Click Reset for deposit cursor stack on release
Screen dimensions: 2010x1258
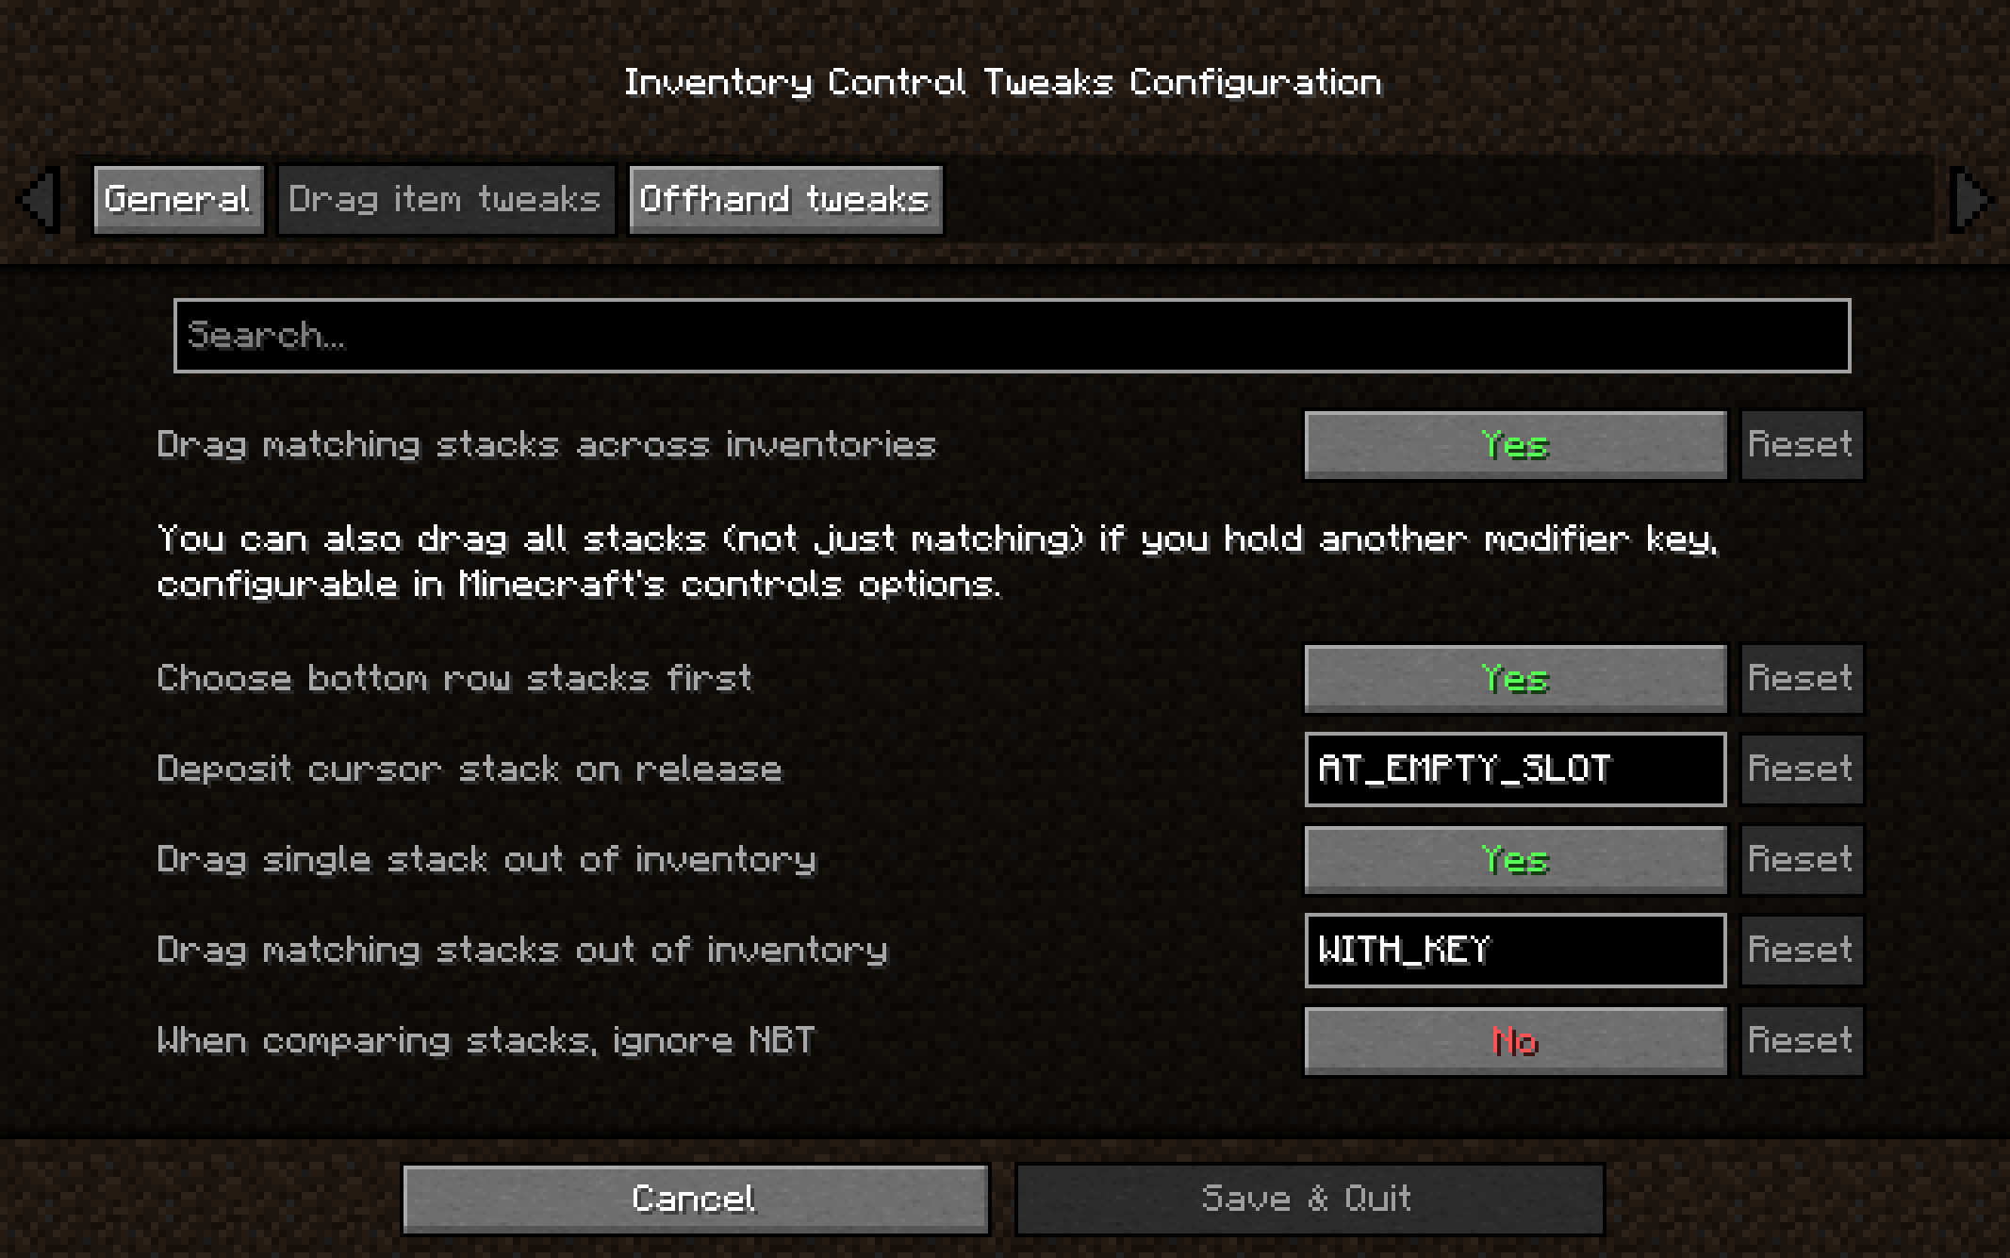tap(1800, 769)
